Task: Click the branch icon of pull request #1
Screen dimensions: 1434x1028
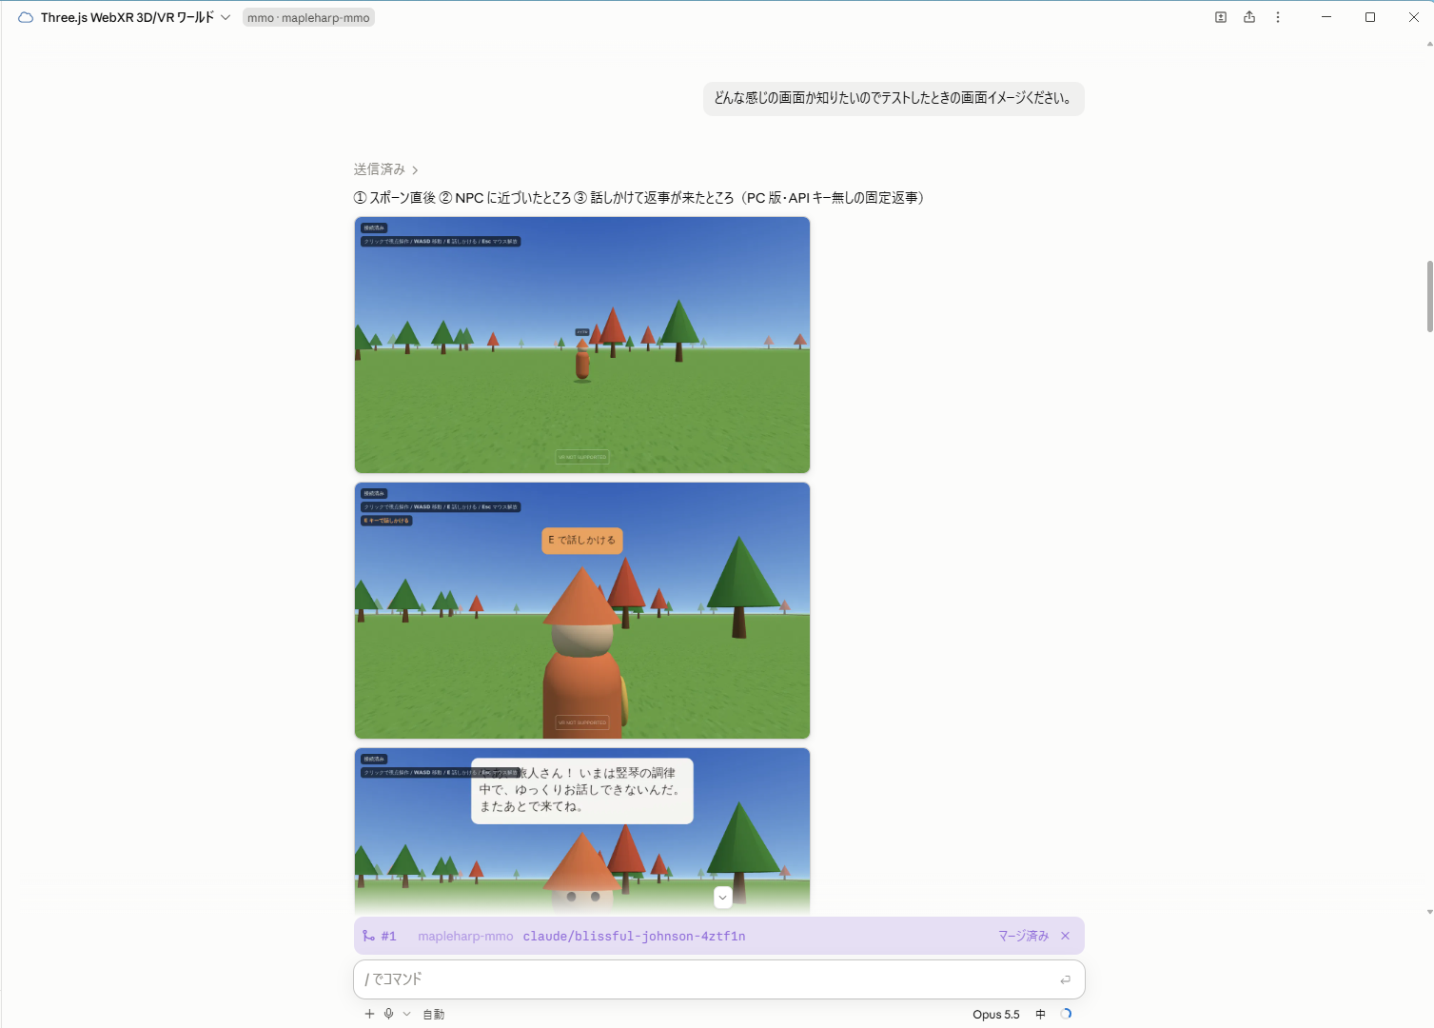Action: 369,937
